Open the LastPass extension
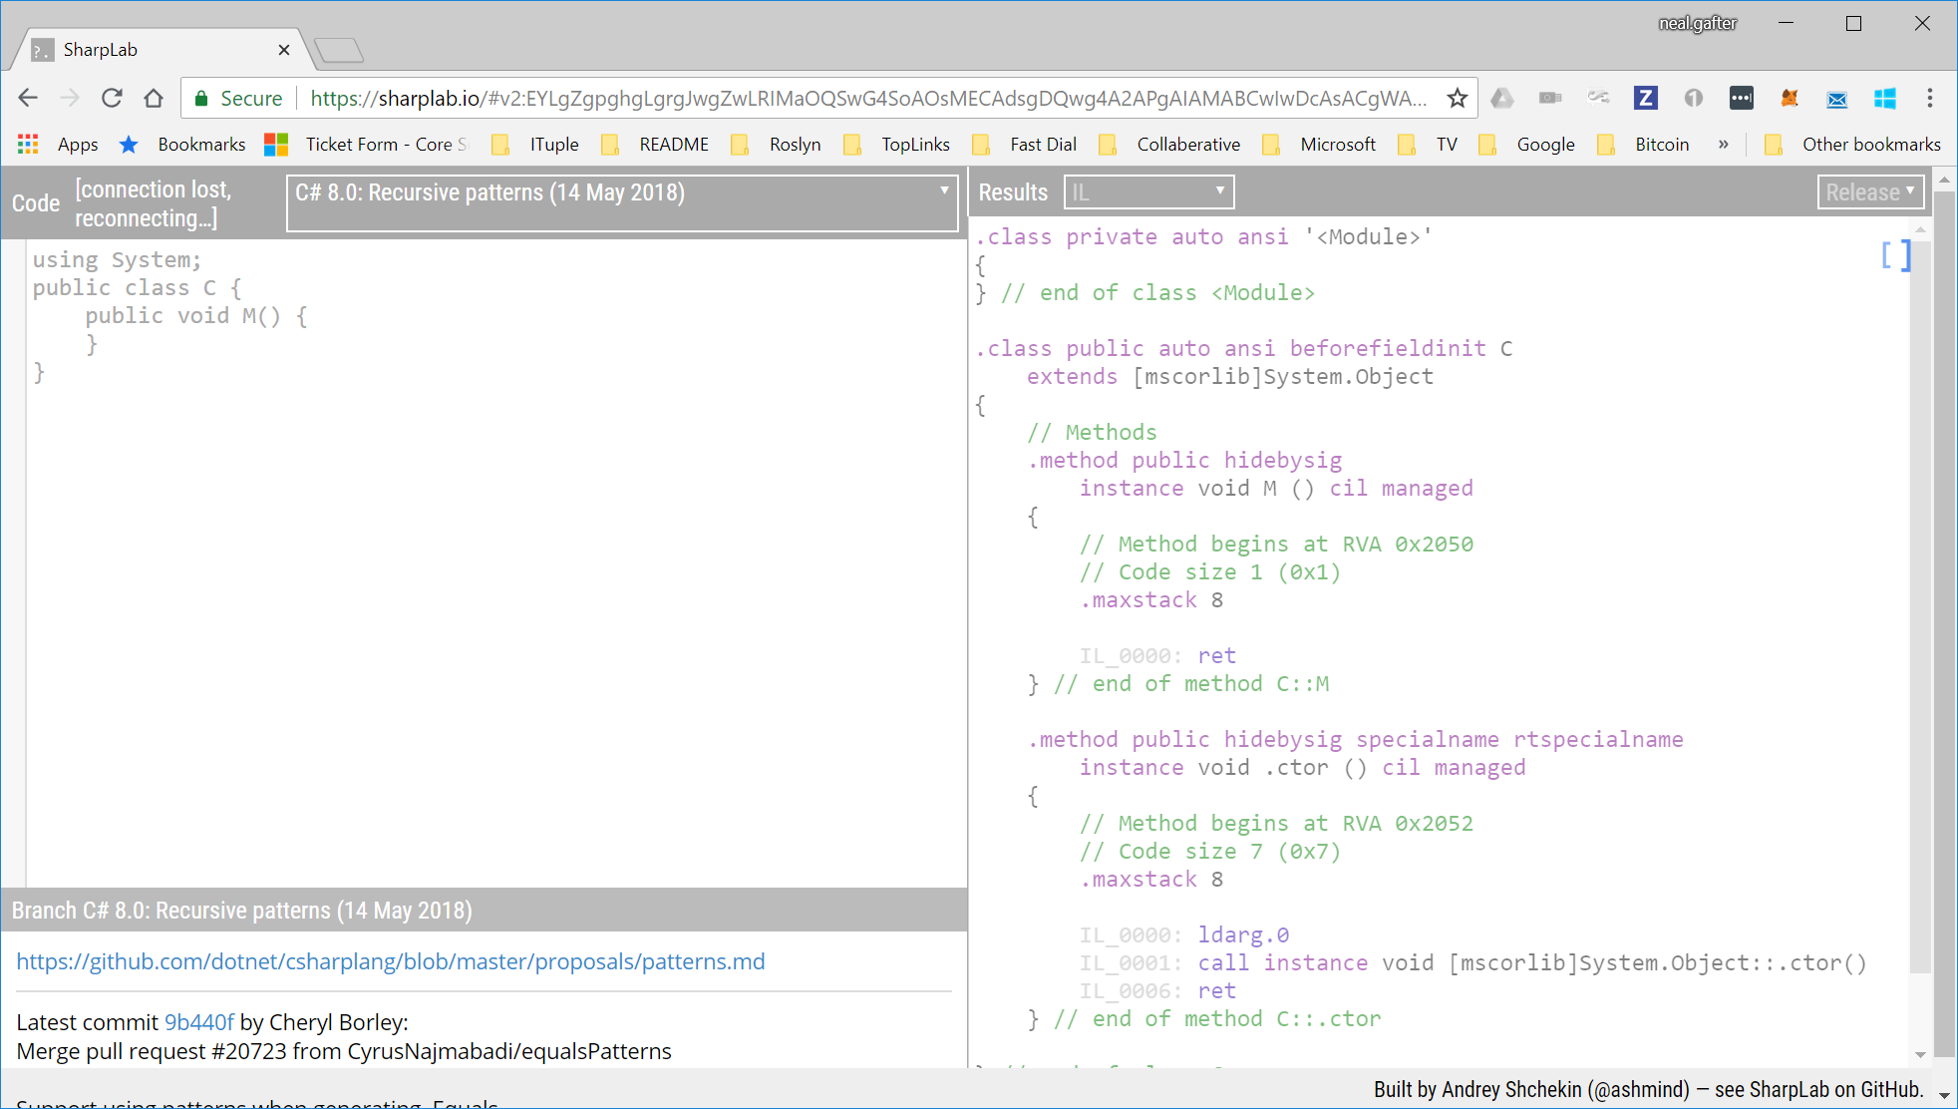 pos(1742,98)
